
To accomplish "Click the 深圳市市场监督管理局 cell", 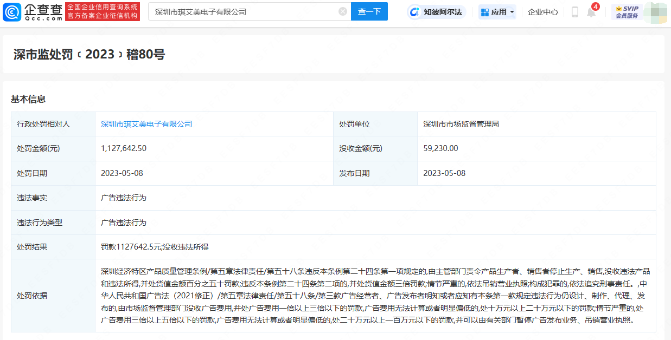I will click(461, 124).
